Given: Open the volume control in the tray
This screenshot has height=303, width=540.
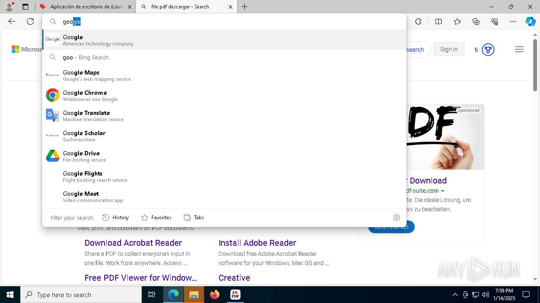Looking at the screenshot, I should tap(486, 295).
